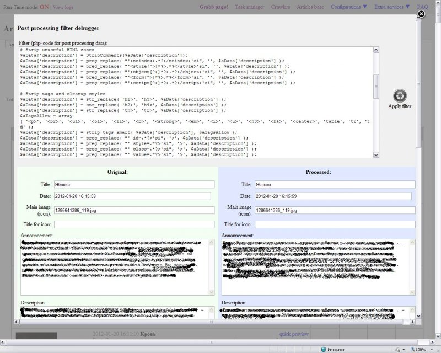441x353 pixels.
Task: Click the Original Title input field
Action: [134, 185]
